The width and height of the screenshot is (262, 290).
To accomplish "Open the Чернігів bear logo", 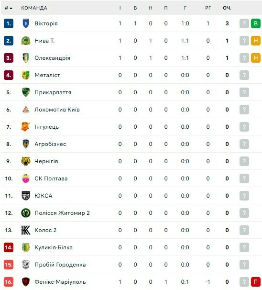I will pos(26,161).
